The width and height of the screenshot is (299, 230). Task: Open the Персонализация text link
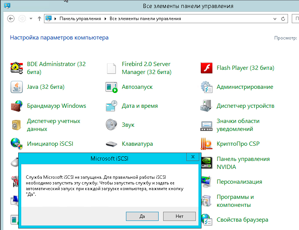pyautogui.click(x=239, y=182)
